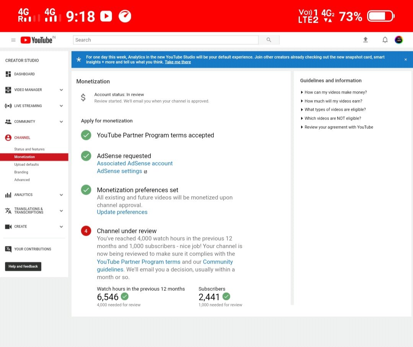The image size is (413, 347).
Task: Click the Dashboard grid icon
Action: [x=8, y=74]
